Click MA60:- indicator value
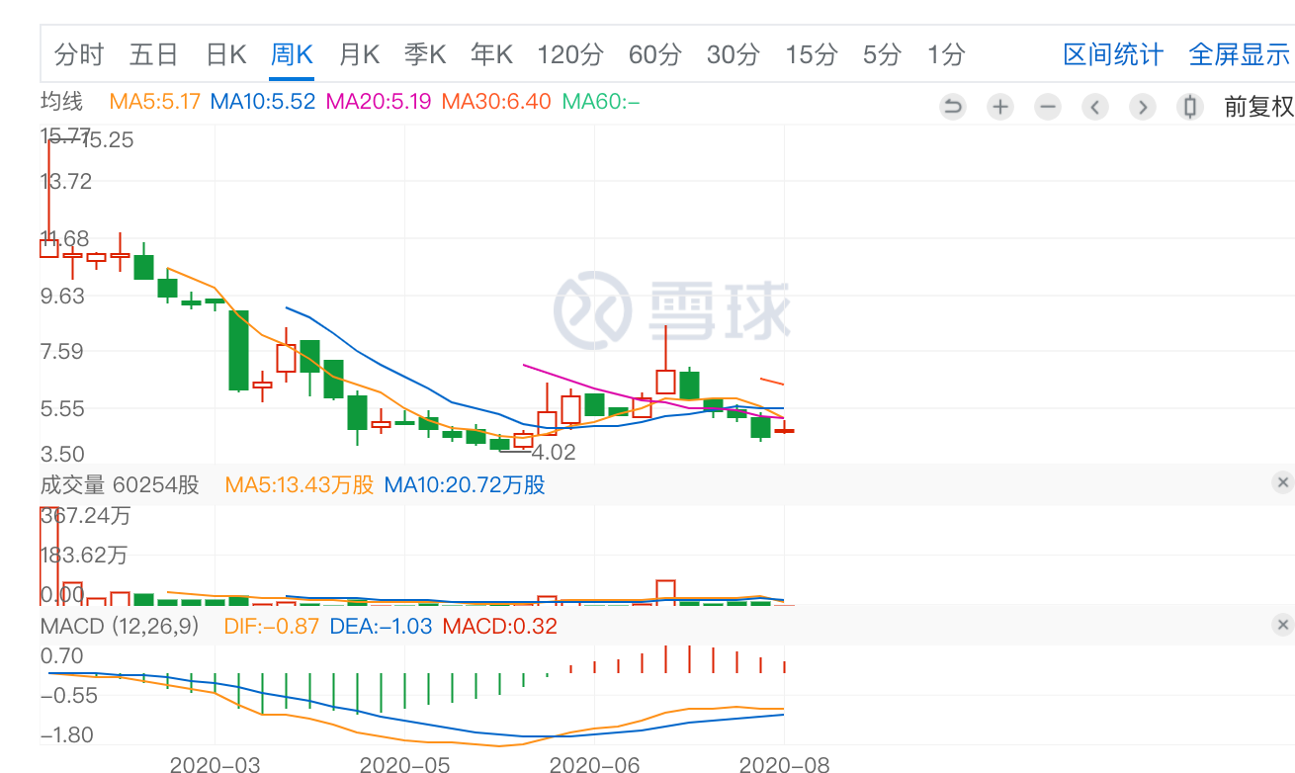The width and height of the screenshot is (1295, 773). [601, 101]
